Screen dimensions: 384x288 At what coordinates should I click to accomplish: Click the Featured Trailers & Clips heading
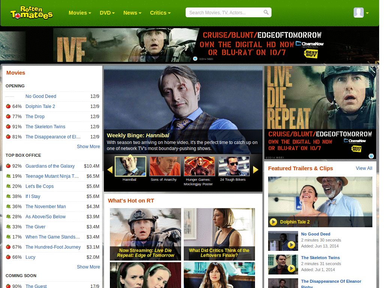pyautogui.click(x=300, y=168)
